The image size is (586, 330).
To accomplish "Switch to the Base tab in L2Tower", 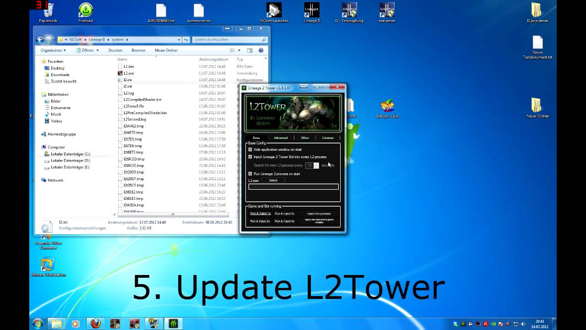I will (x=256, y=137).
